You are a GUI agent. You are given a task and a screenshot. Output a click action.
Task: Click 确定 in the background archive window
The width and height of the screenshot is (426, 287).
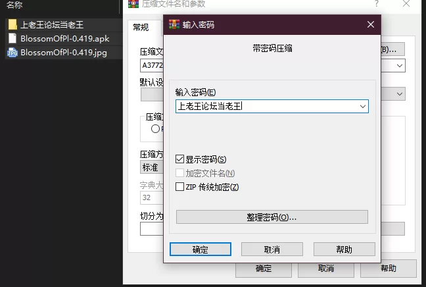point(264,269)
